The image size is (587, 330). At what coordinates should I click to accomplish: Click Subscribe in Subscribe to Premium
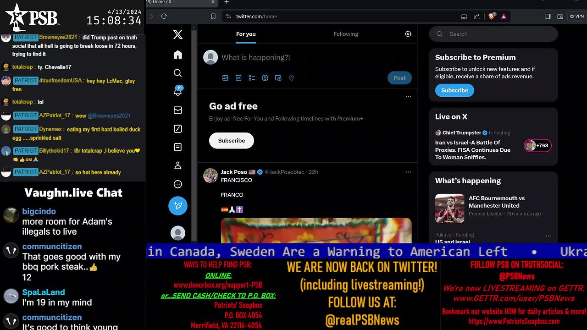click(454, 90)
